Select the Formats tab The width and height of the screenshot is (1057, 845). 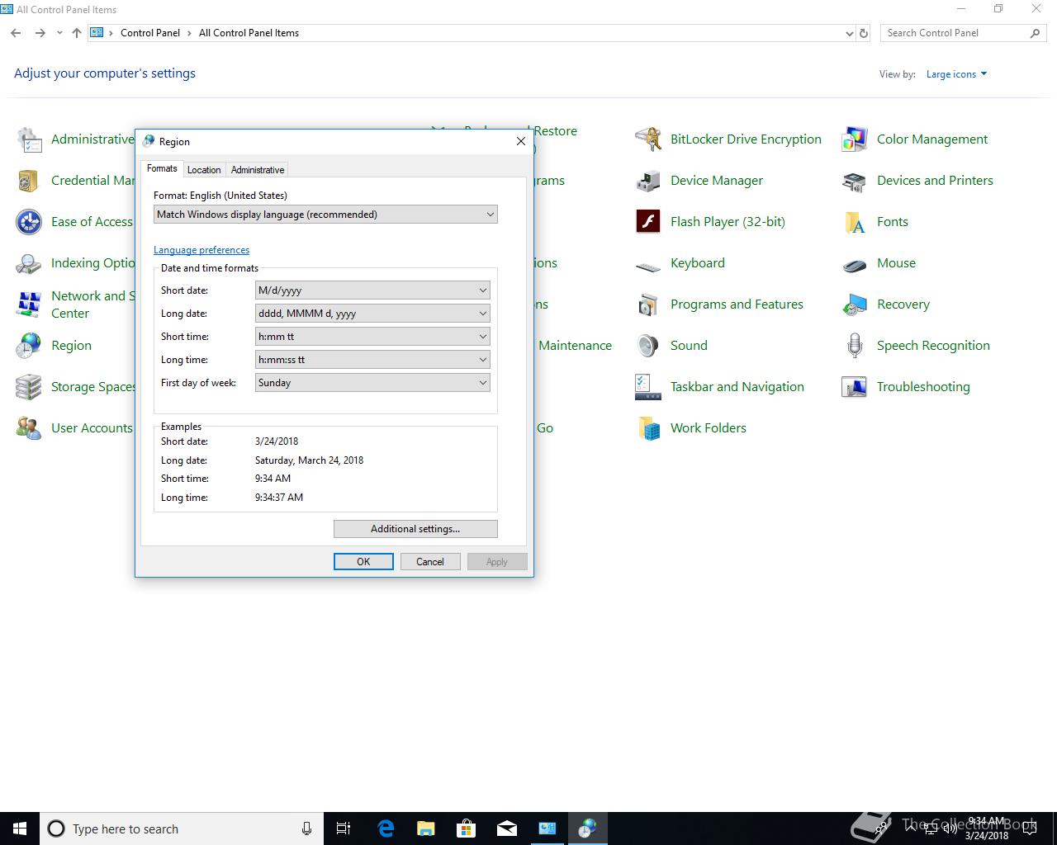tap(162, 168)
